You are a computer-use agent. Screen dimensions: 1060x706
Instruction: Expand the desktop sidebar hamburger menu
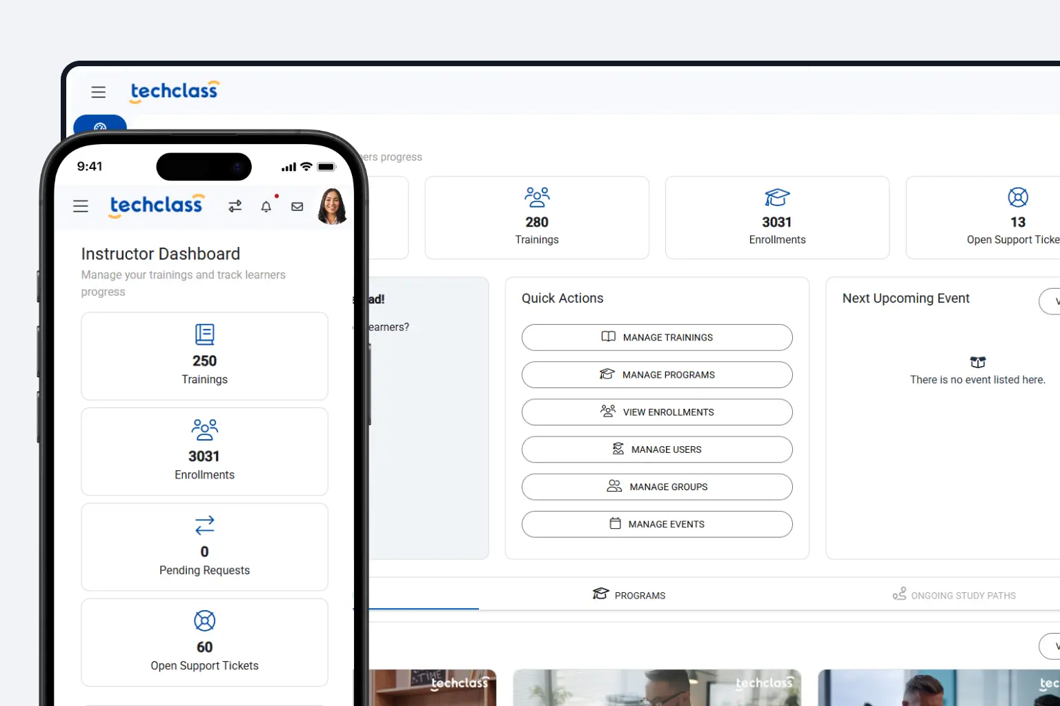99,92
